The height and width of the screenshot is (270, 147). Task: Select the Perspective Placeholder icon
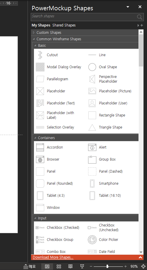tap(92, 79)
